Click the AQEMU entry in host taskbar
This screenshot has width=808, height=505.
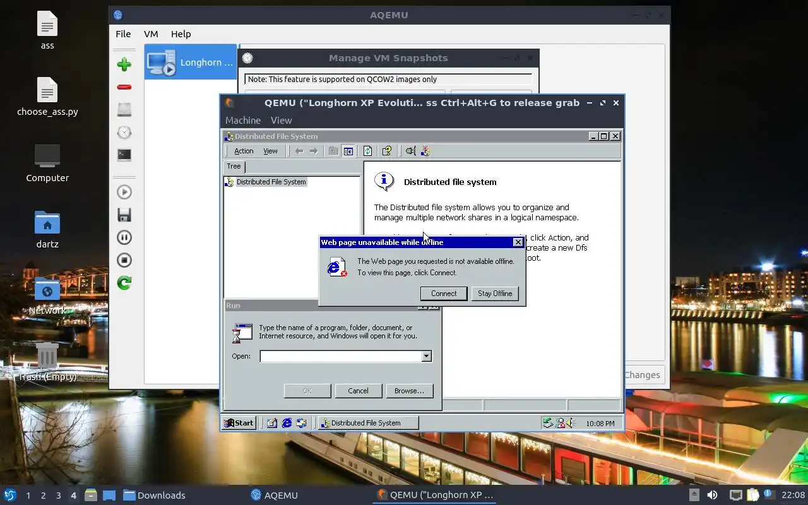pyautogui.click(x=274, y=495)
